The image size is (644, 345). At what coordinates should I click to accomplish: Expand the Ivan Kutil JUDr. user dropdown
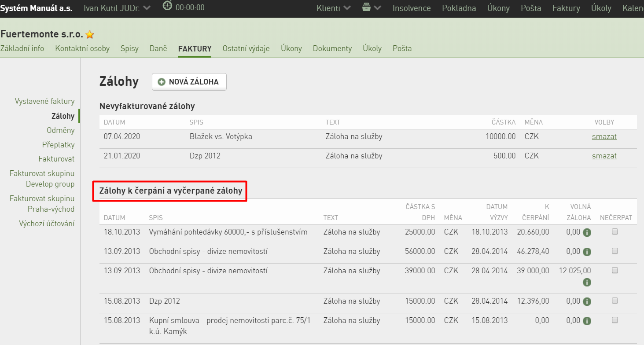[117, 8]
